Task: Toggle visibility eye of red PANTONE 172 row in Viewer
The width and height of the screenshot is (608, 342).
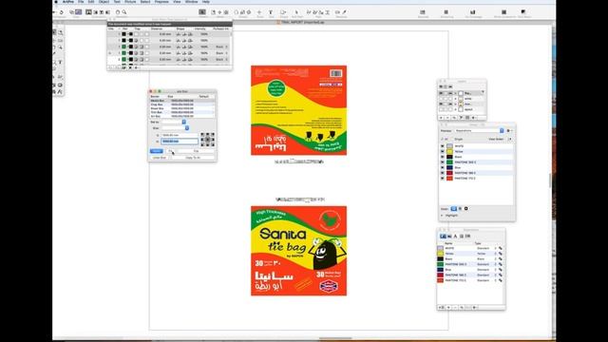Action: (x=443, y=179)
